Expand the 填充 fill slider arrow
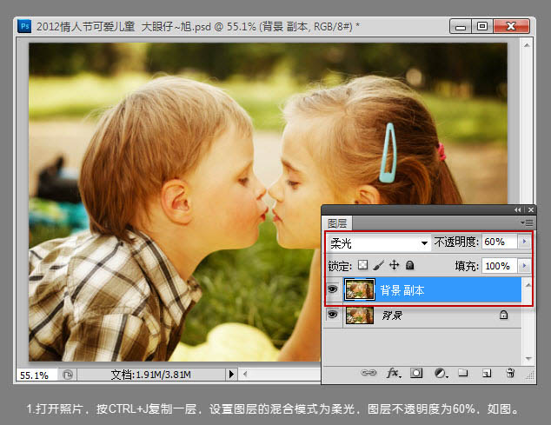Viewport: 551px width, 425px height. point(524,265)
